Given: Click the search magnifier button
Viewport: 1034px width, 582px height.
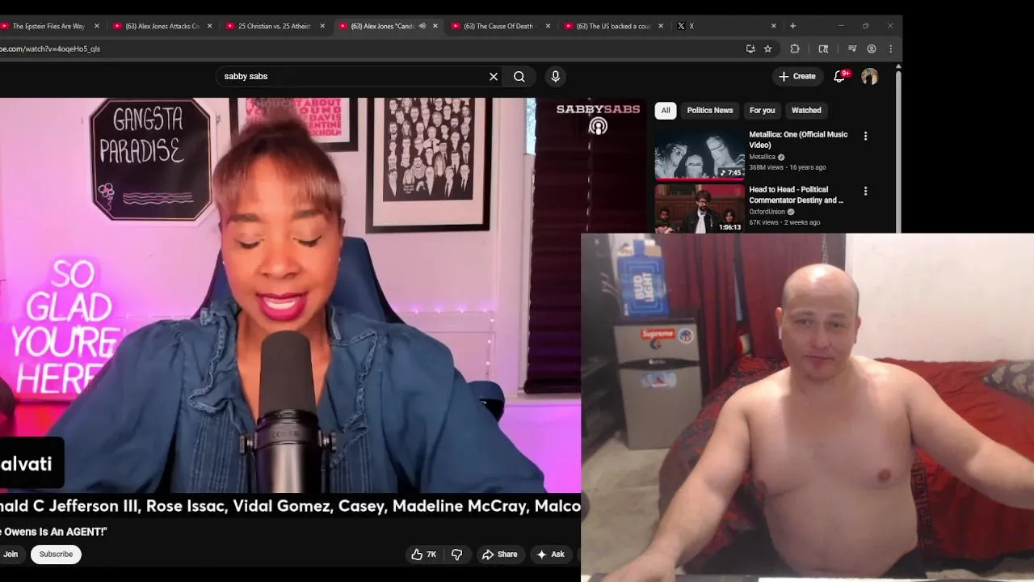Looking at the screenshot, I should pos(519,76).
